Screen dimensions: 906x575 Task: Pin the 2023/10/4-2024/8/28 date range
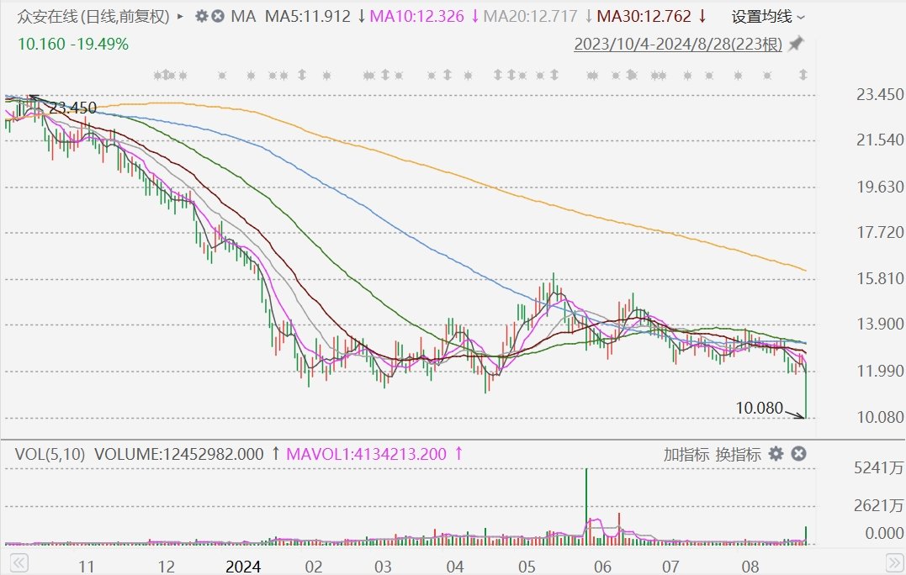tap(796, 44)
